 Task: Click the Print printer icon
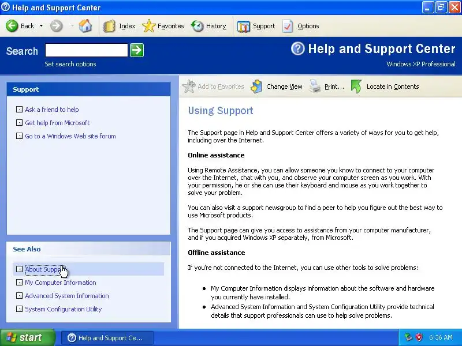tap(315, 86)
